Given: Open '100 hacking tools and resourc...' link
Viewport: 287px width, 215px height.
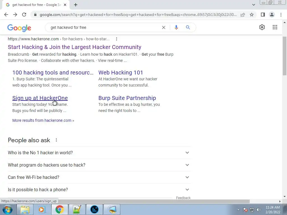Looking at the screenshot, I should coord(53,73).
